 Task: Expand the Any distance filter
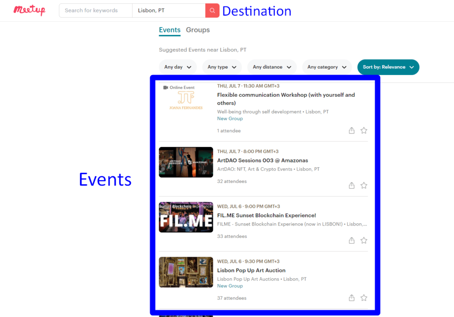click(x=272, y=67)
